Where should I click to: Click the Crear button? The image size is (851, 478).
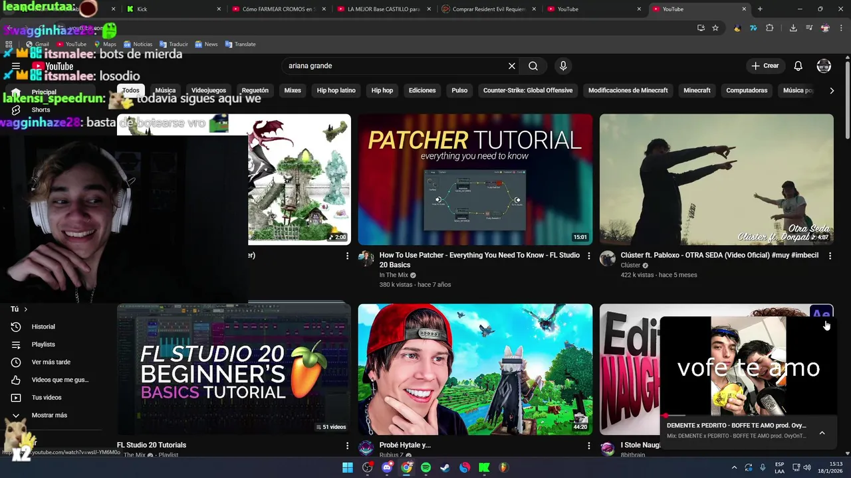765,66
